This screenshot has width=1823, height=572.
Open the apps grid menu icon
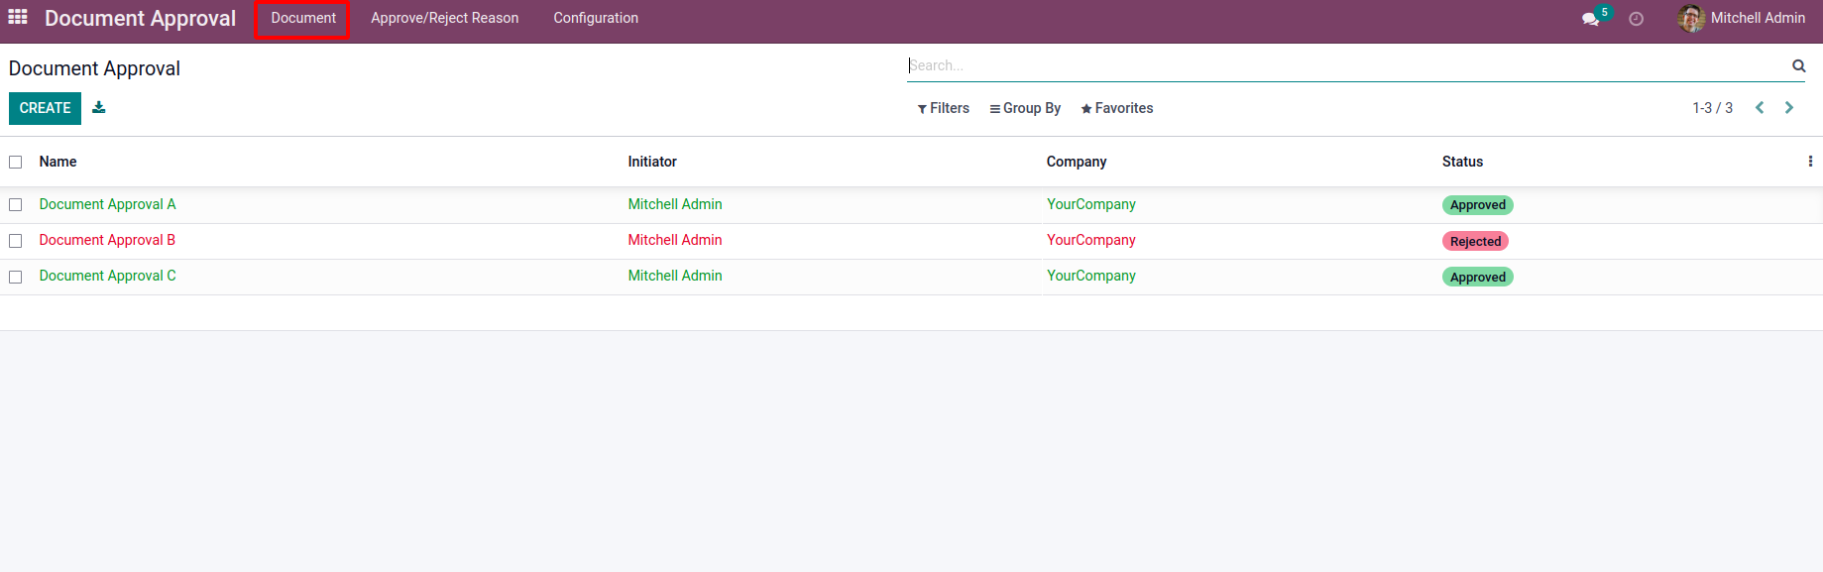[18, 17]
